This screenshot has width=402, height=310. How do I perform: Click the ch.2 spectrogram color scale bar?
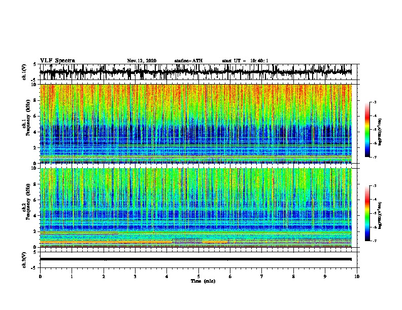pos(367,213)
